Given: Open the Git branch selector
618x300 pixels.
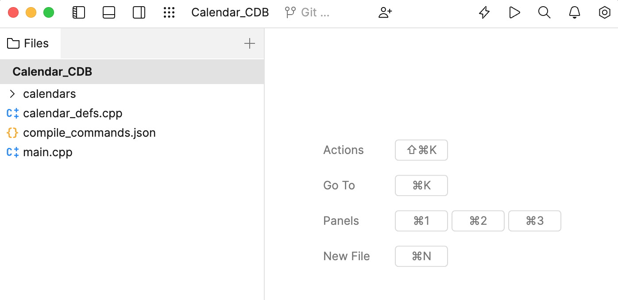Looking at the screenshot, I should click(x=306, y=12).
